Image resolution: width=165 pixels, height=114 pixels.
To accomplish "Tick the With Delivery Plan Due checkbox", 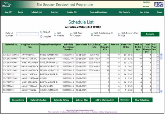I will coord(119,34).
